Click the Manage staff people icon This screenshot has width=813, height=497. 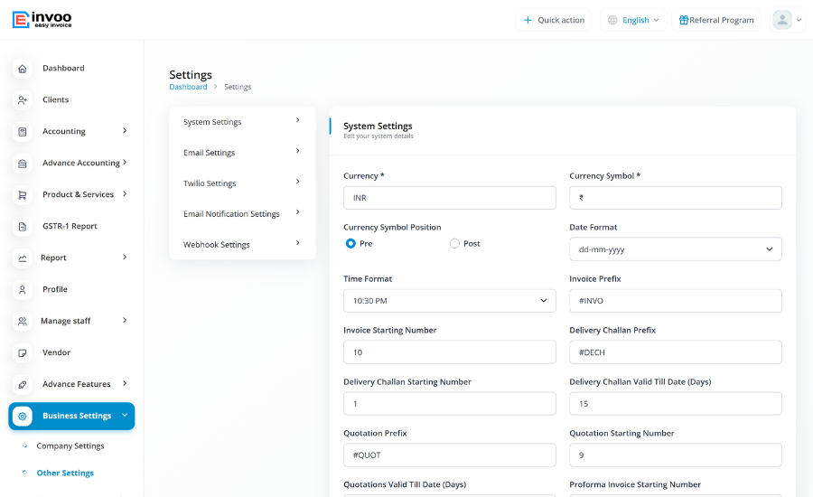click(x=23, y=321)
